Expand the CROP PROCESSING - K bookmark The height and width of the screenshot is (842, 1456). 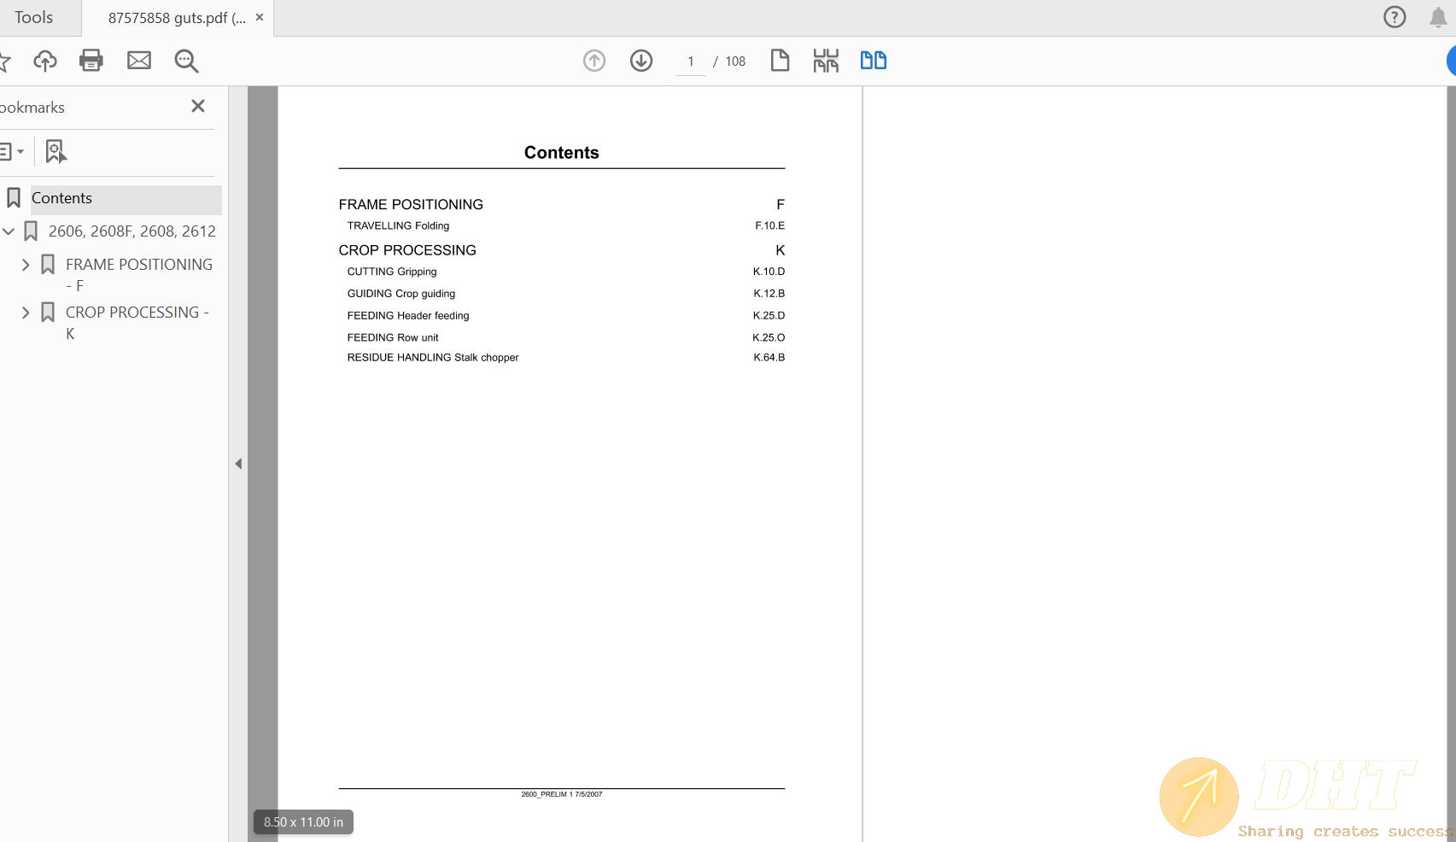pyautogui.click(x=26, y=313)
